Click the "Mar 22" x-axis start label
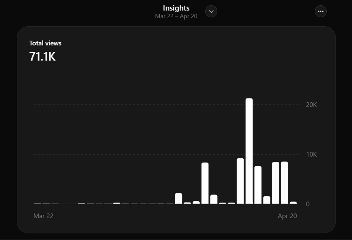 (43, 216)
